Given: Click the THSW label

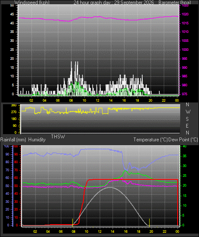Looking at the screenshot, I should pos(58,137).
